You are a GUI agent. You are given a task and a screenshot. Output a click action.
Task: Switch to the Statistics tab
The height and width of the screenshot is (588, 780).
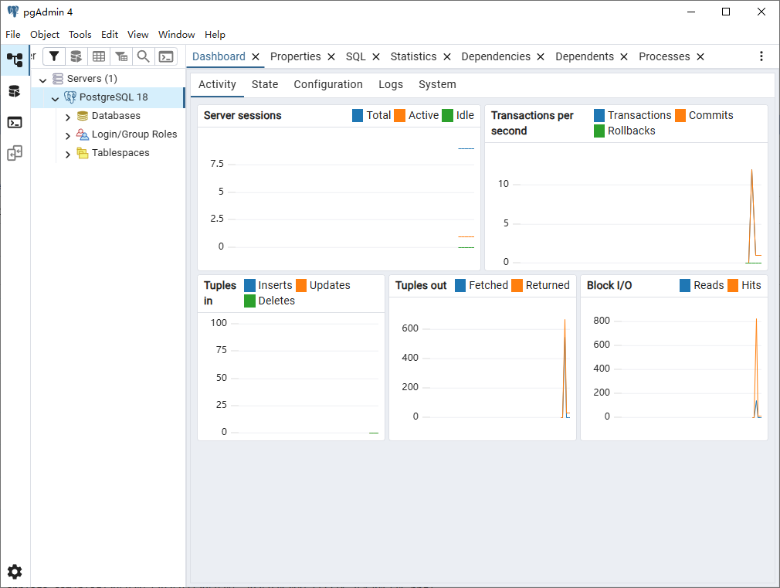click(x=413, y=56)
